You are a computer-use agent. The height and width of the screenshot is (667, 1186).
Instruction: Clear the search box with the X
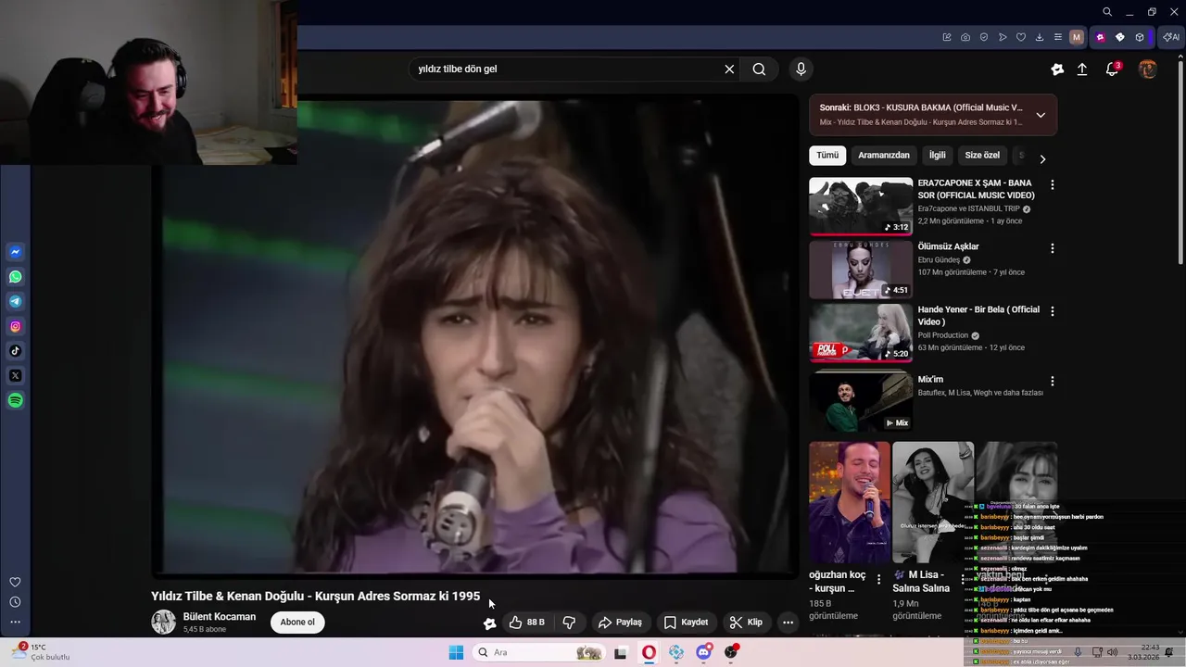729,69
